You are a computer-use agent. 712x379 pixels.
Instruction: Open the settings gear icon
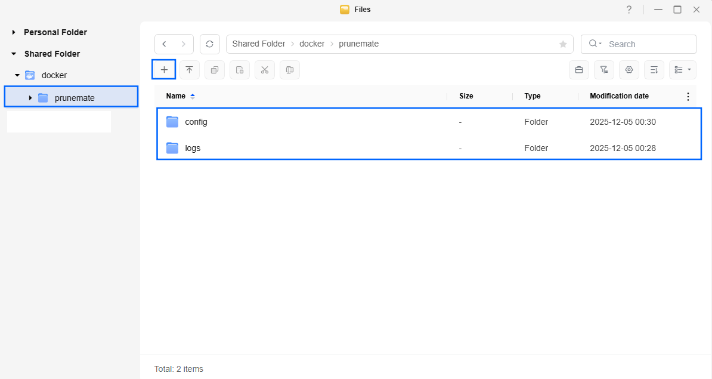(629, 70)
